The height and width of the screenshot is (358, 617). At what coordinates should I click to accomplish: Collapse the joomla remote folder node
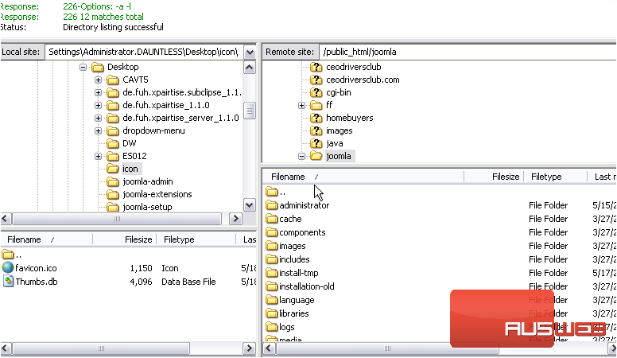302,156
